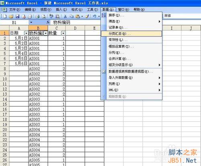Click cell containing 5月6日

(19, 64)
